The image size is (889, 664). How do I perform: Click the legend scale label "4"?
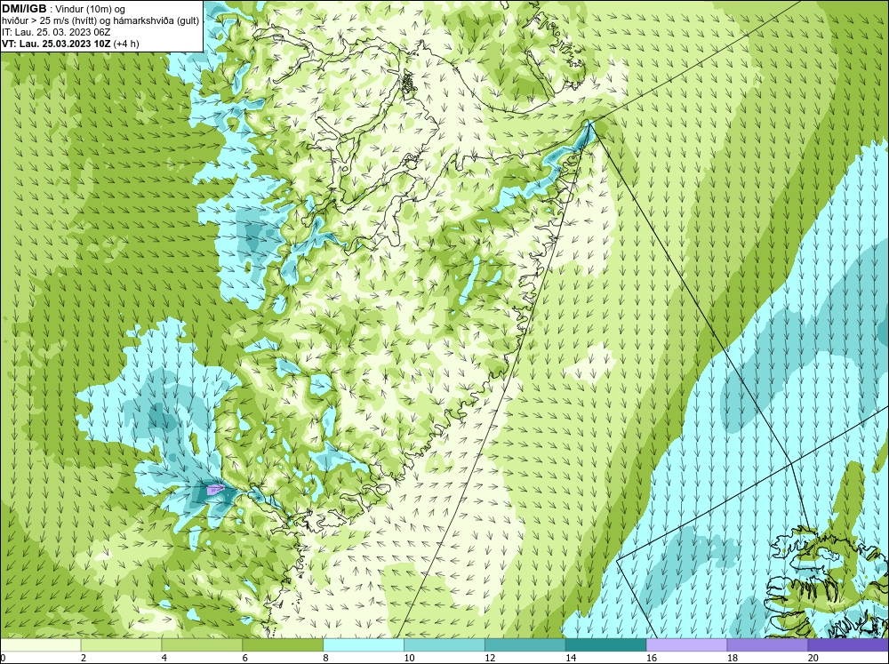[x=164, y=658]
